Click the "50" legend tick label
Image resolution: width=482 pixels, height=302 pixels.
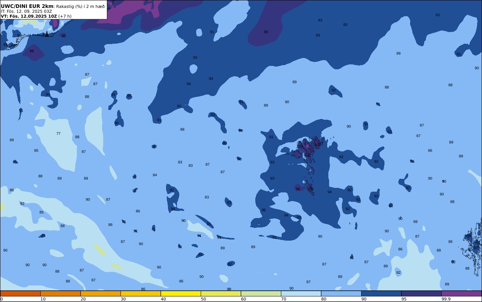pos(203,299)
